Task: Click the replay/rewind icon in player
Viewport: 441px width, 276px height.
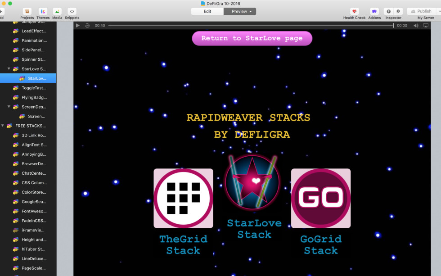Action: (87, 25)
